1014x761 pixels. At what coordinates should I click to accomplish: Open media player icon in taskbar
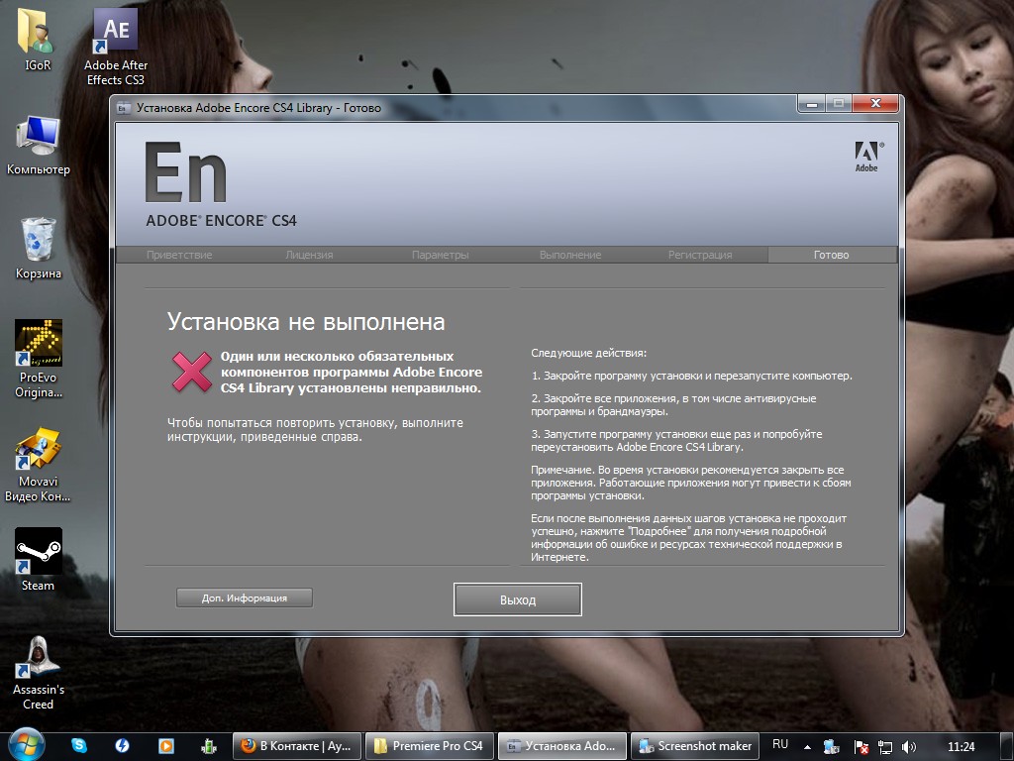coord(165,745)
